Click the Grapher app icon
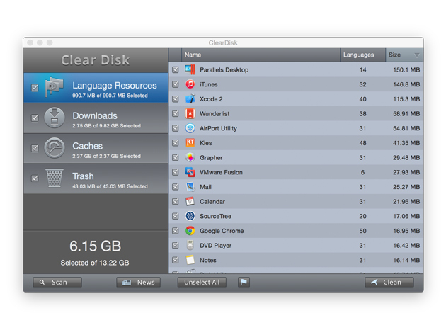Viewport: 446px width, 335px height. (x=190, y=158)
